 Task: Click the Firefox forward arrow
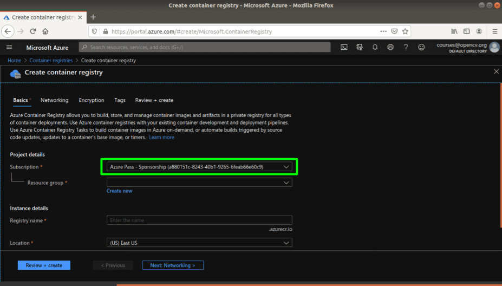coord(21,31)
